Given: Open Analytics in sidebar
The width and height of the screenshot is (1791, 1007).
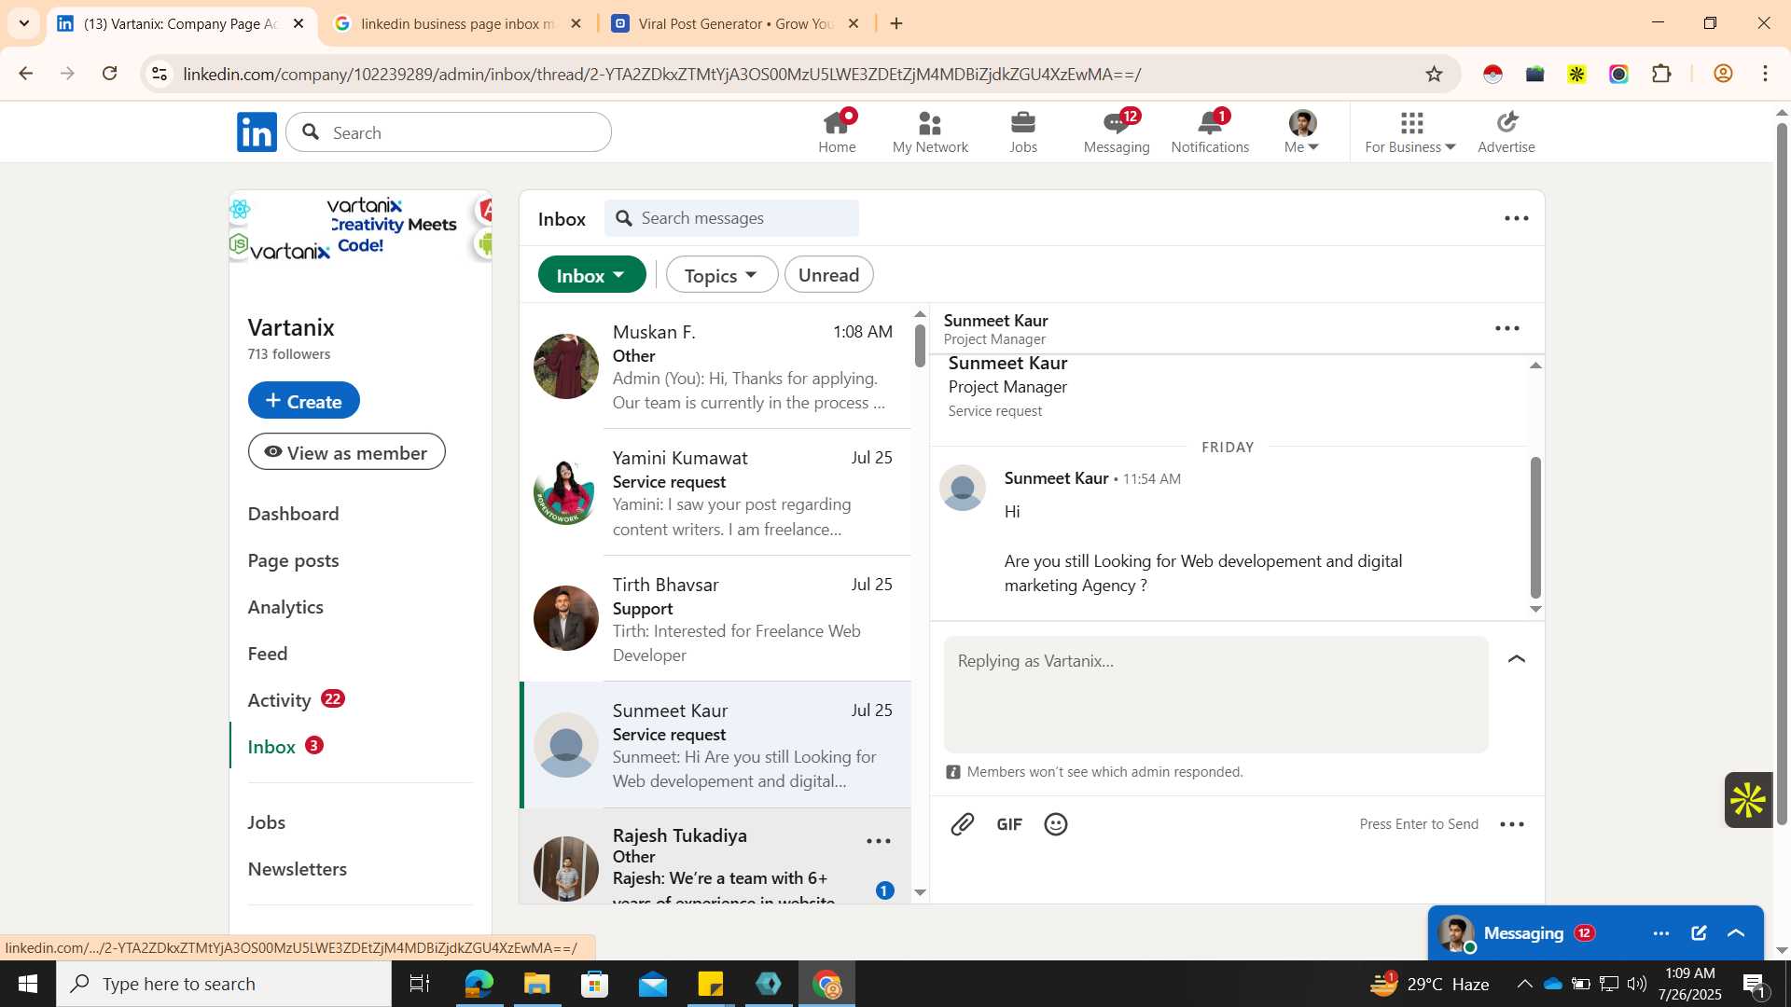Looking at the screenshot, I should [285, 607].
